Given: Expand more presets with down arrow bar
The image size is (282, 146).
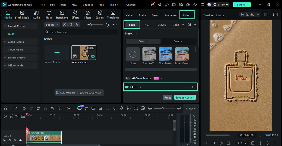Looking at the screenshot, I should pyautogui.click(x=161, y=69).
